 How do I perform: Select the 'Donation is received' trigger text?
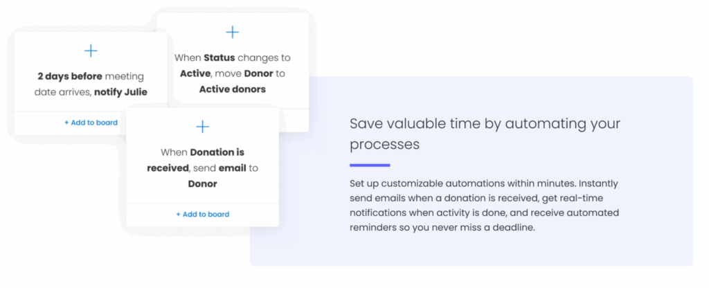point(196,160)
